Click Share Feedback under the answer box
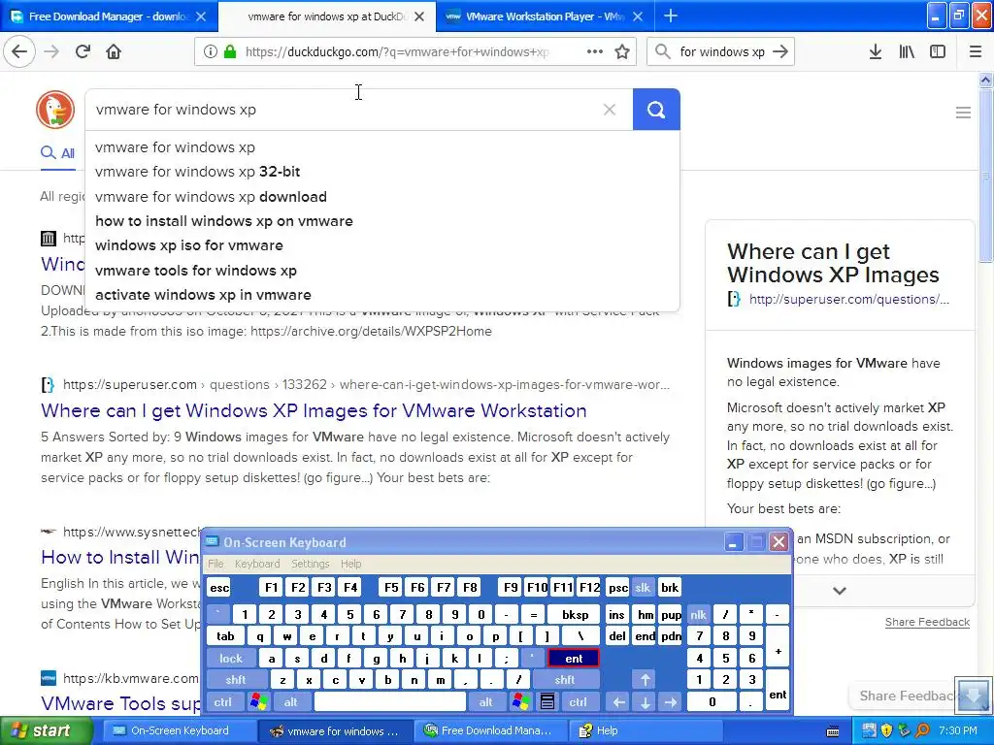This screenshot has width=994, height=745. click(927, 622)
